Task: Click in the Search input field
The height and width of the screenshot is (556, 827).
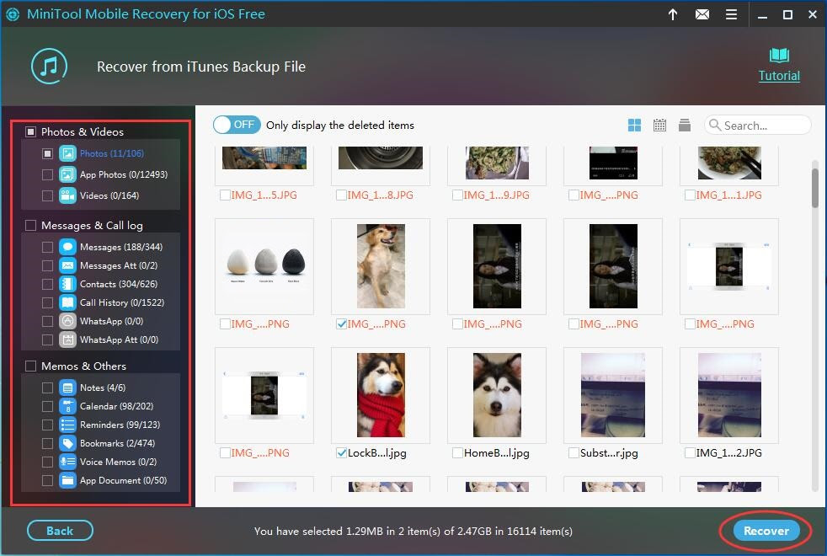Action: pos(758,125)
